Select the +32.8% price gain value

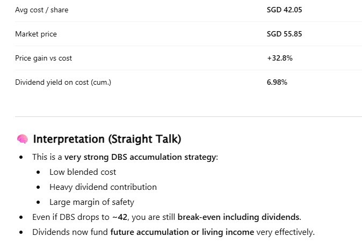click(279, 58)
